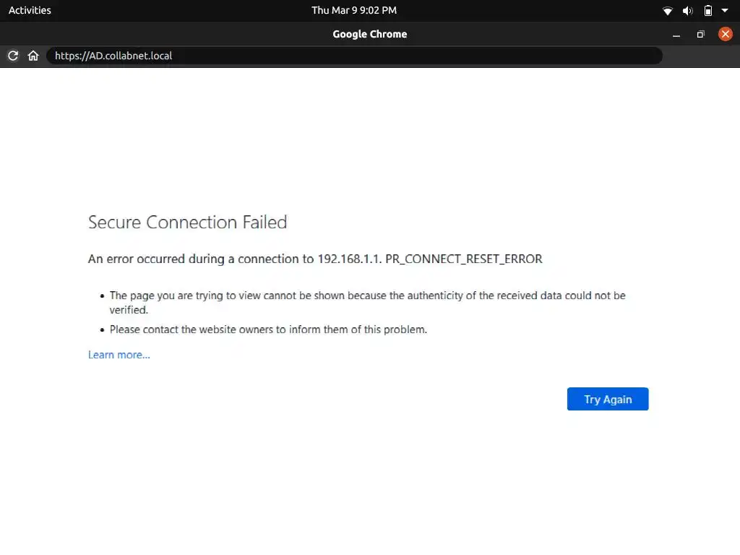
Task: Close the Chrome window with the orange X
Action: [725, 34]
